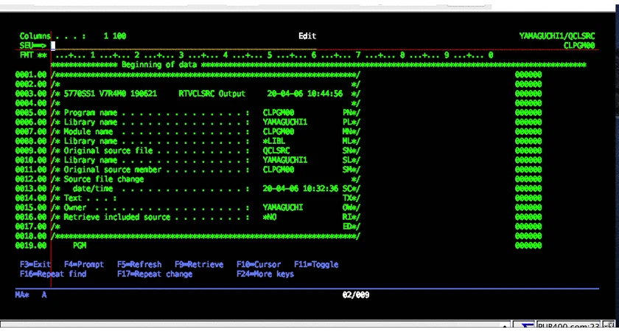Click the F3=Exit function key label
The height and width of the screenshot is (332, 619).
click(x=35, y=264)
